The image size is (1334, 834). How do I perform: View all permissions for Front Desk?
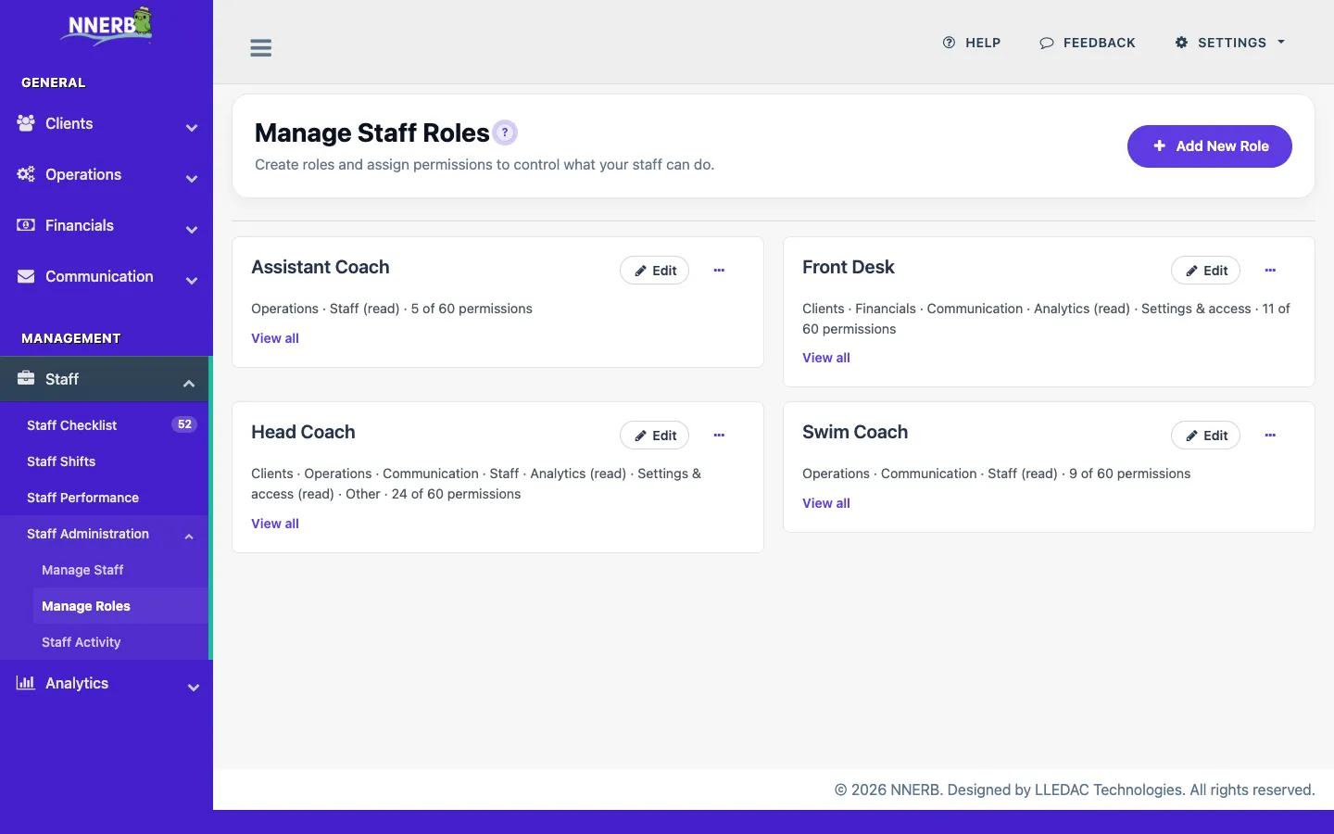click(x=826, y=358)
